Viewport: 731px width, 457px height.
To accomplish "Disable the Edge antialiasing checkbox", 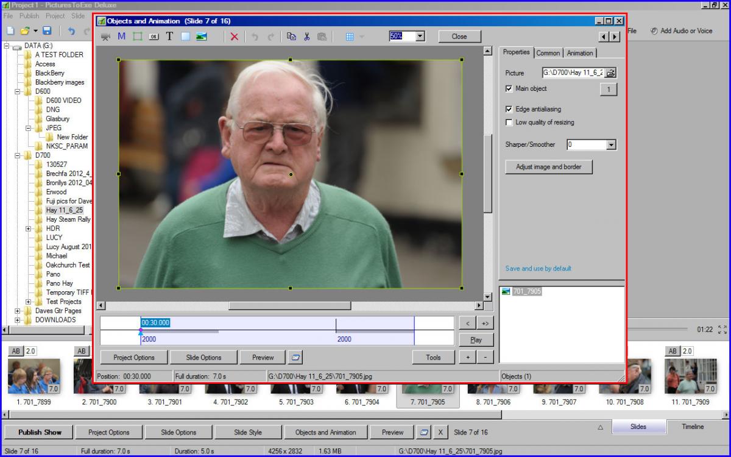I will (x=509, y=110).
